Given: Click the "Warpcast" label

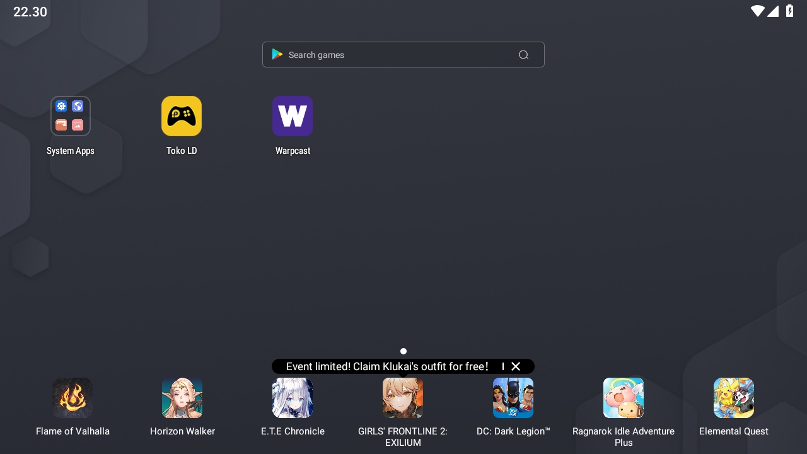Looking at the screenshot, I should [x=293, y=151].
